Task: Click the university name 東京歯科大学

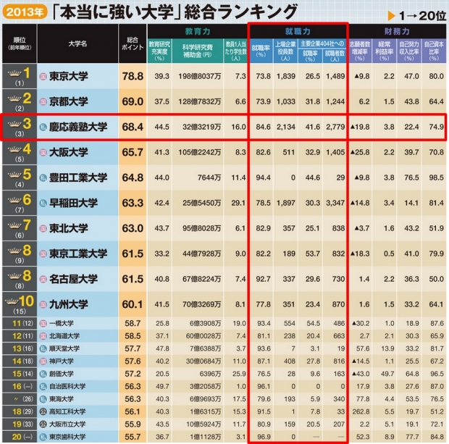Action: tap(67, 437)
